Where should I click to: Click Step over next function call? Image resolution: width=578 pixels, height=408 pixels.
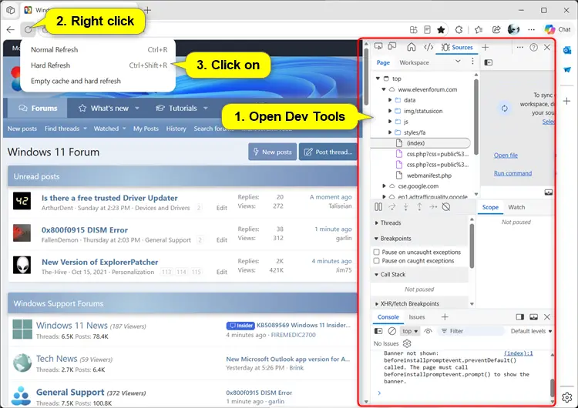click(391, 207)
